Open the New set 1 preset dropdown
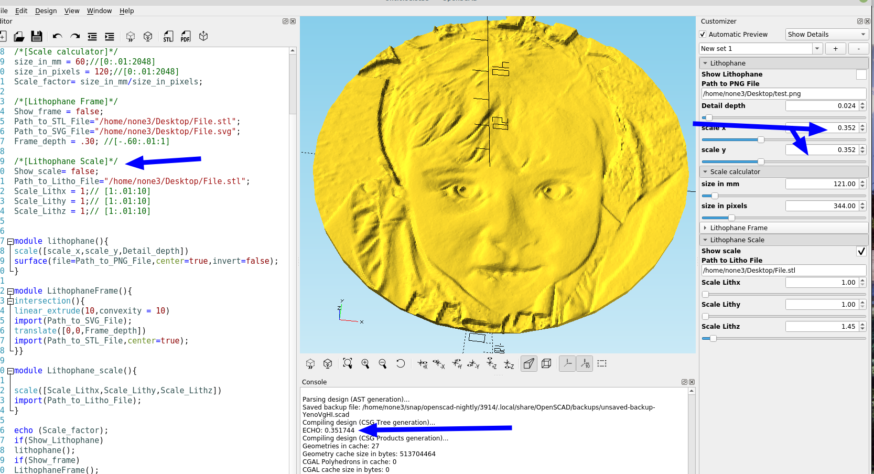 (817, 48)
